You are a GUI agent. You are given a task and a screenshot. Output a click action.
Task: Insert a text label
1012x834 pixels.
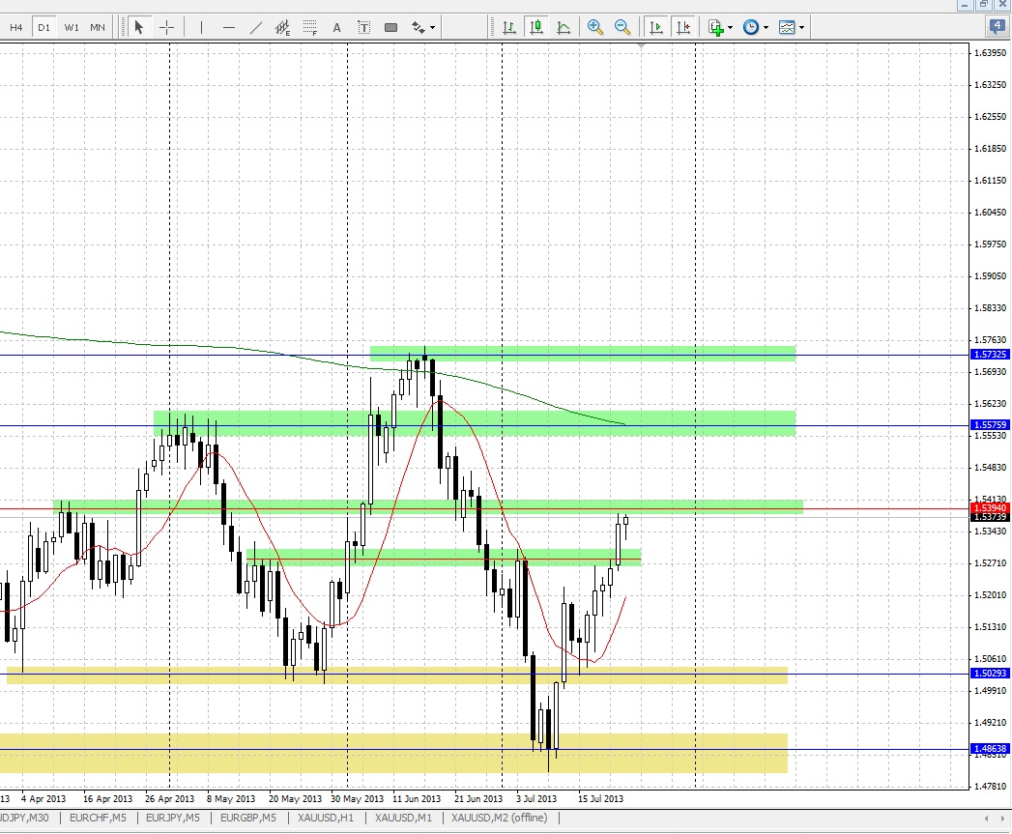pos(363,27)
